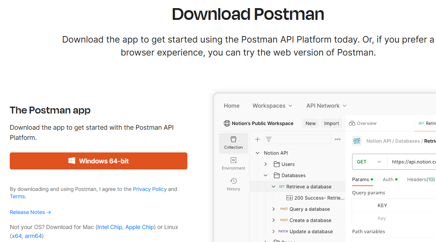
Task: Expand the Query a database request
Action: pyautogui.click(x=273, y=209)
